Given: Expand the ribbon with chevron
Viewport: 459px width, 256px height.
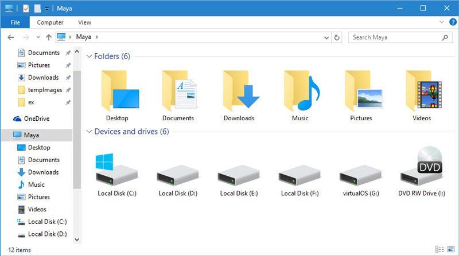Looking at the screenshot, I should (x=442, y=22).
